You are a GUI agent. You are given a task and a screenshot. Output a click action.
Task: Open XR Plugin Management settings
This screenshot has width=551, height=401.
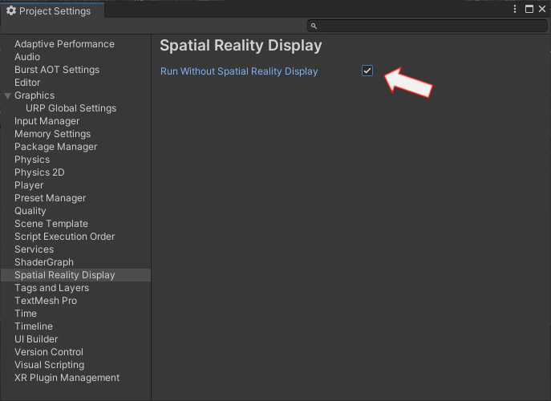pos(67,378)
